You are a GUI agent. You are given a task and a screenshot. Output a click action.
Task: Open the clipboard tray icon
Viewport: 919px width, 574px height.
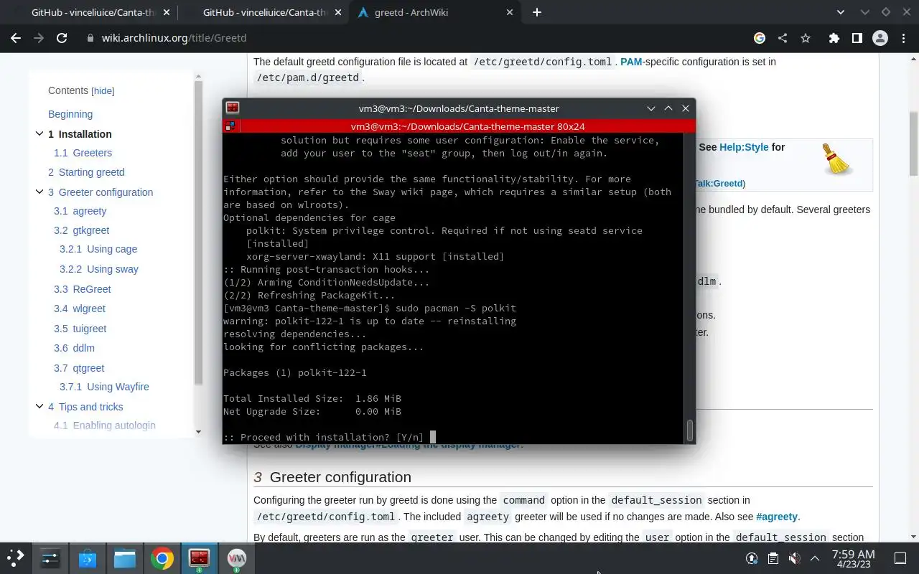coord(773,558)
